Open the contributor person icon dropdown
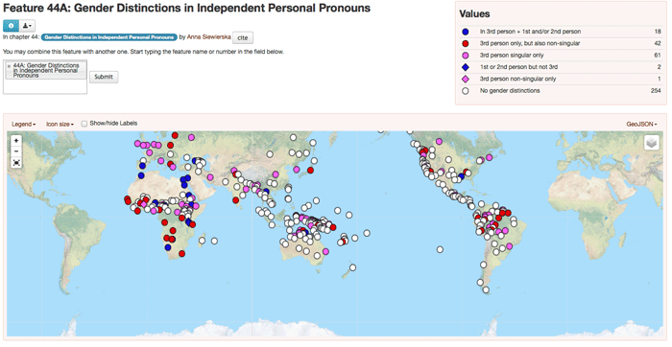This screenshot has height=347, width=672. tap(27, 26)
